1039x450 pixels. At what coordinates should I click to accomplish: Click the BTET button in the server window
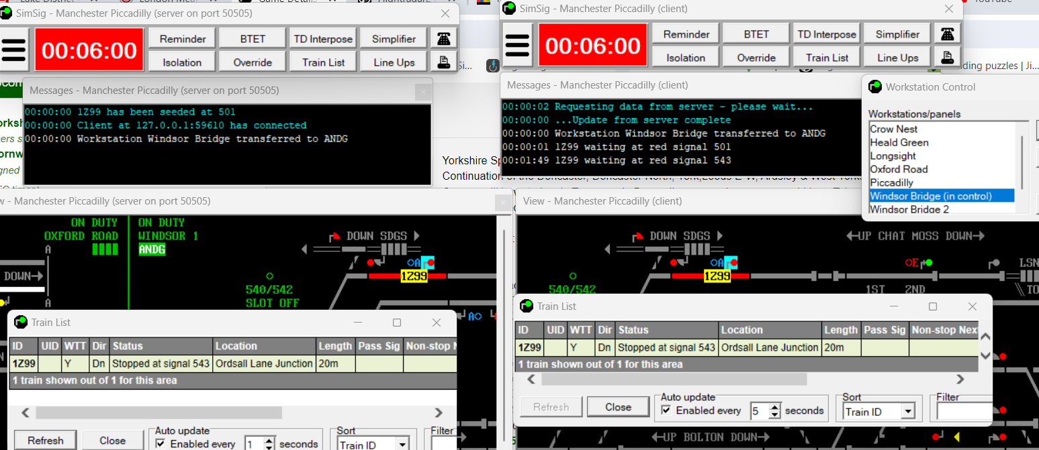[253, 39]
